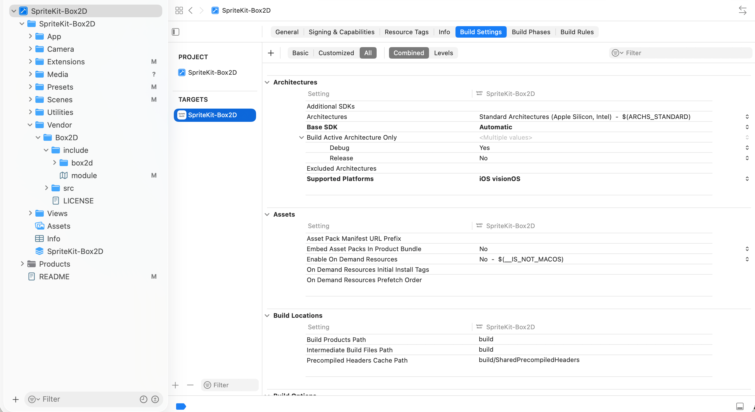
Task: Click the blue breakpoint tag icon
Action: tap(181, 407)
